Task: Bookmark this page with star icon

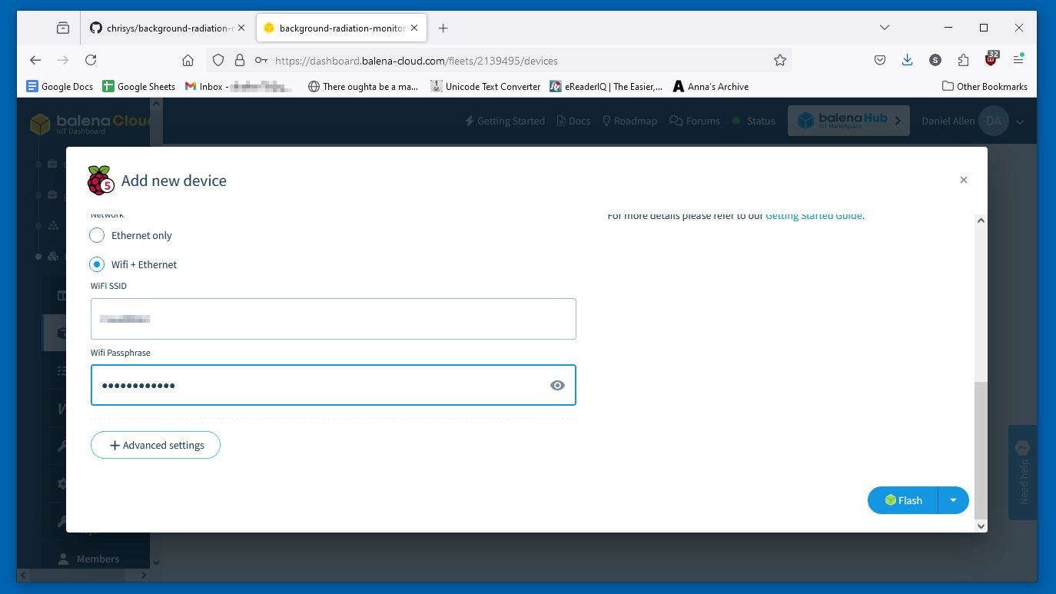Action: click(x=780, y=60)
